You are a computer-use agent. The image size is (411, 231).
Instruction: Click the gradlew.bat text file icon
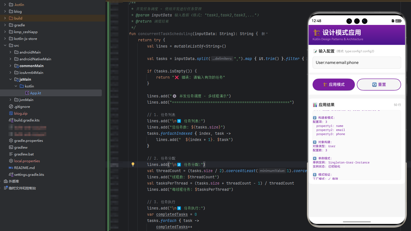11,154
